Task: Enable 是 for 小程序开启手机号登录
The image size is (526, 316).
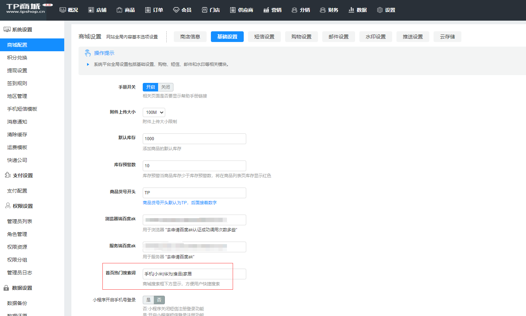Action: click(x=148, y=300)
